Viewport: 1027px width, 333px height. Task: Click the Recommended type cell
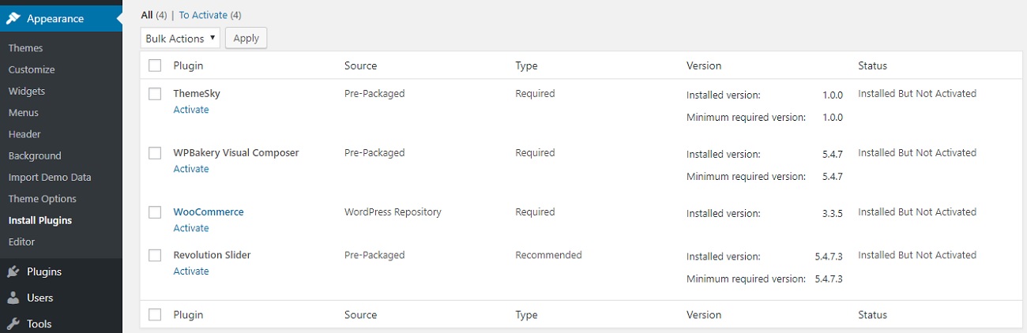pos(548,255)
